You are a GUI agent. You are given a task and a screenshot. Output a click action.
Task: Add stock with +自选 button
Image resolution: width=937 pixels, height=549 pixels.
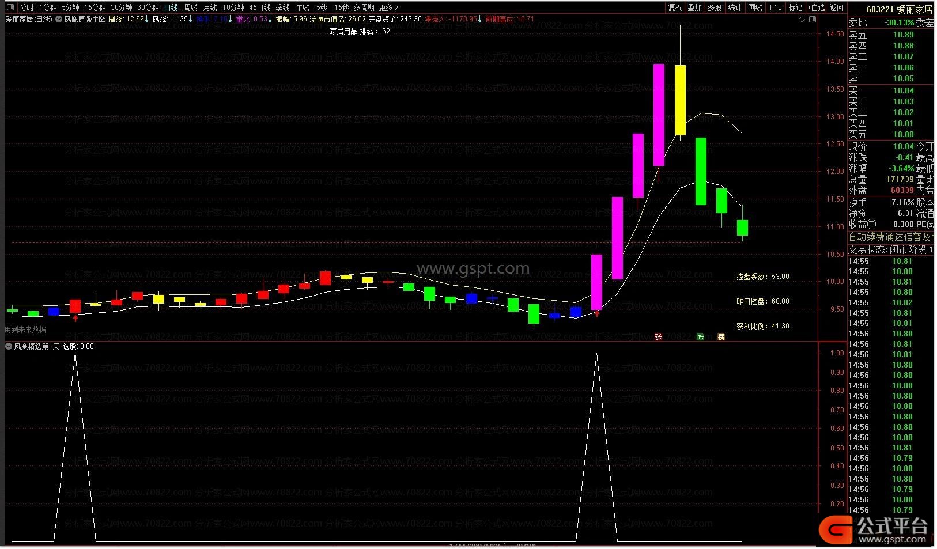[x=816, y=7]
